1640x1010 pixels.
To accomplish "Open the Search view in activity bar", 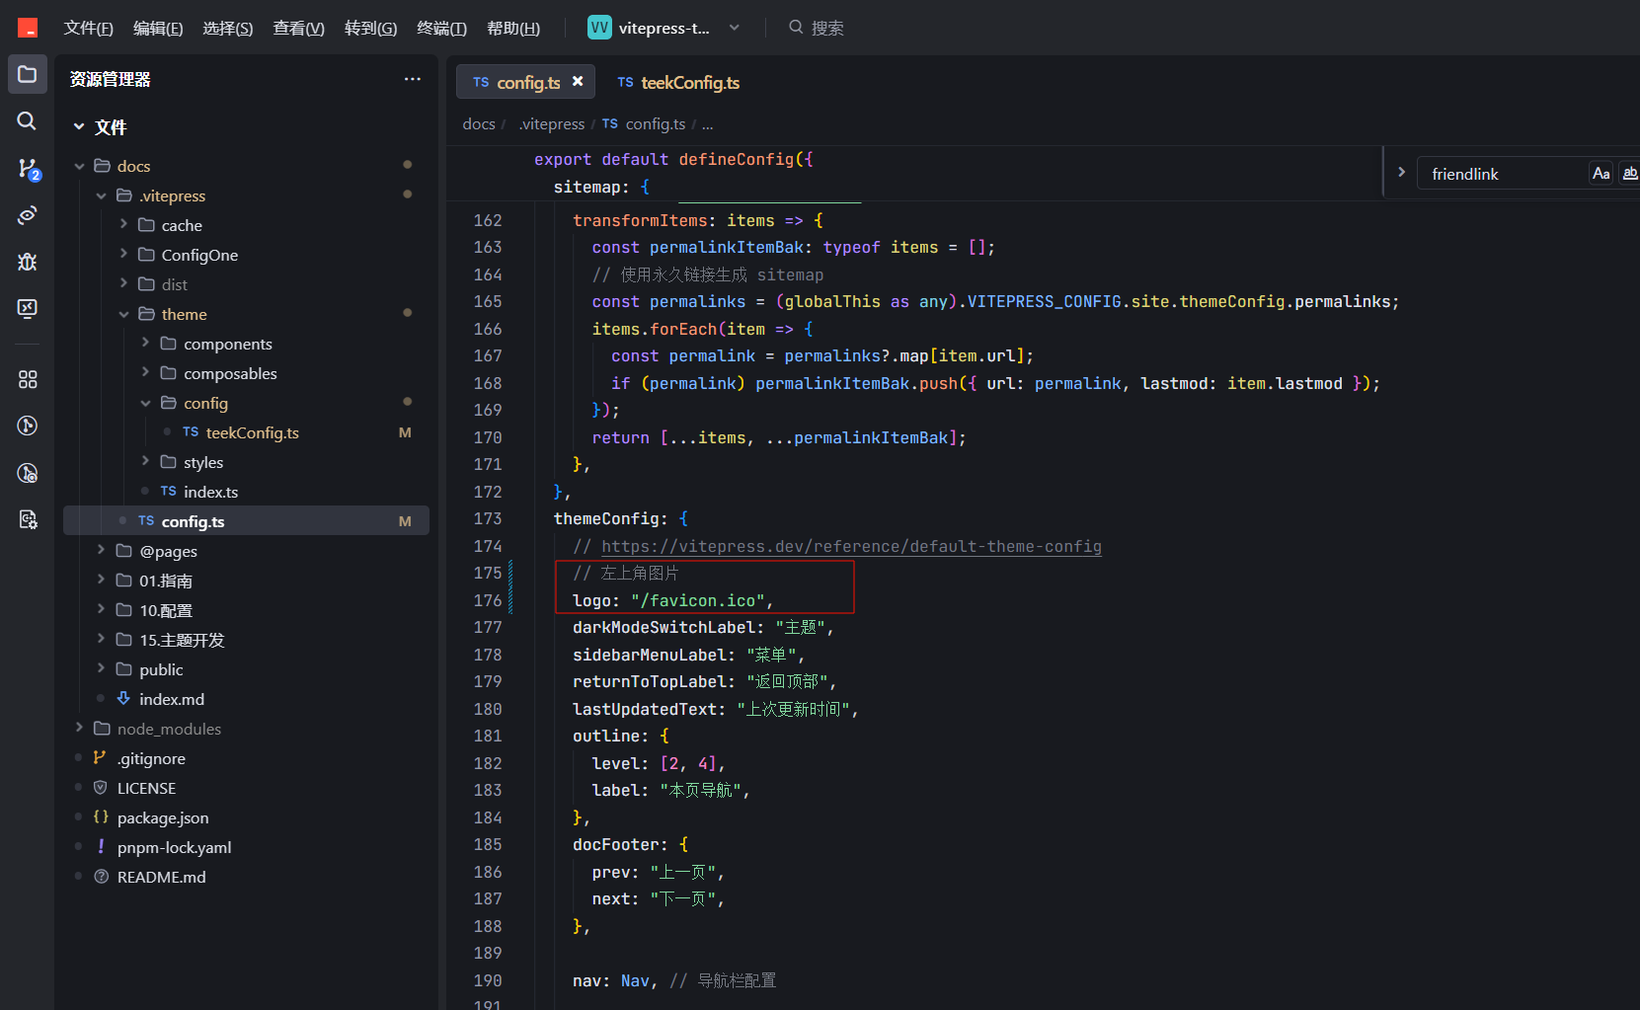I will pos(28,120).
